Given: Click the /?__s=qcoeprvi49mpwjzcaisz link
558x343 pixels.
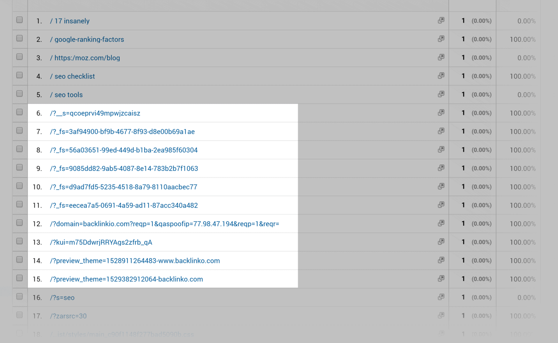Looking at the screenshot, I should pos(95,113).
